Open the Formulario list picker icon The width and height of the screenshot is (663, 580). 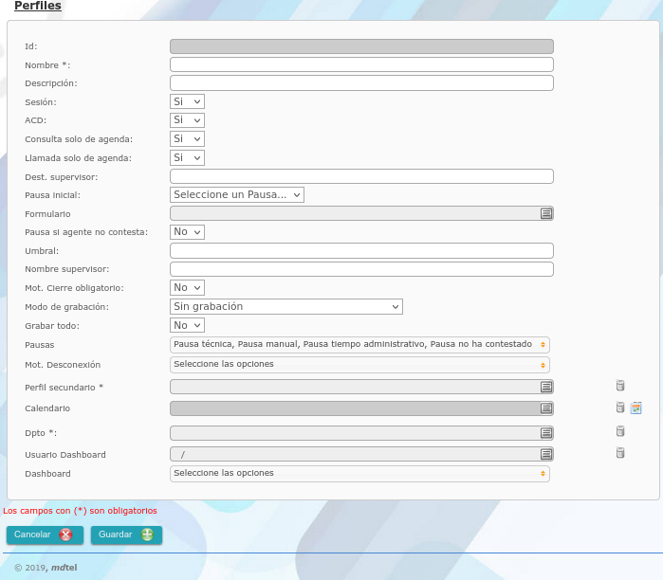pyautogui.click(x=546, y=214)
